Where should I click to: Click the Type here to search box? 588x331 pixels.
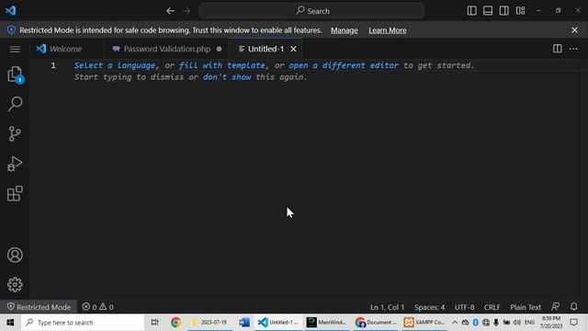coord(83,323)
